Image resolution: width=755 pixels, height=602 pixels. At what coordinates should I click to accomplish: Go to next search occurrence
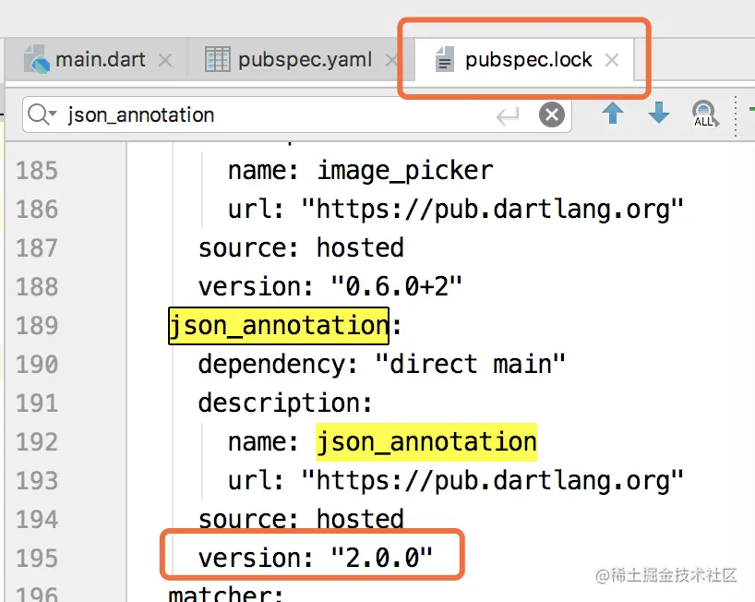pos(659,114)
